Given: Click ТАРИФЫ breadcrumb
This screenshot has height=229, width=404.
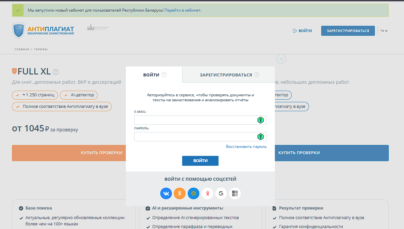Looking at the screenshot, I should point(41,49).
